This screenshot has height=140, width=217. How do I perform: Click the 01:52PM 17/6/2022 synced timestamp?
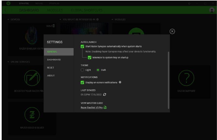click(91, 94)
